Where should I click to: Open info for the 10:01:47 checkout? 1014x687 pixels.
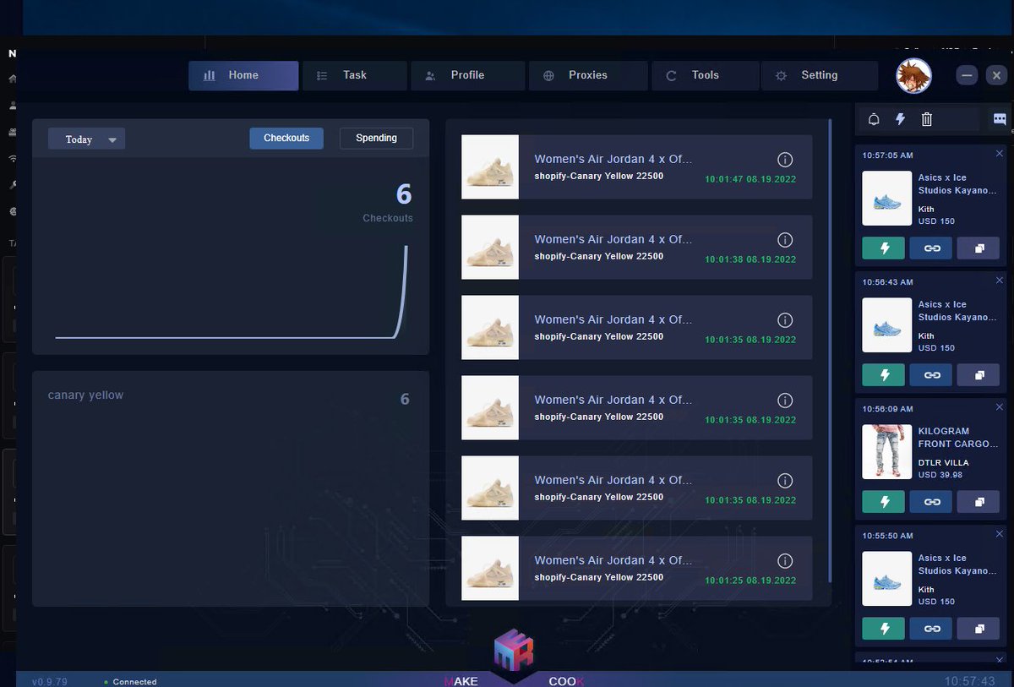(784, 160)
